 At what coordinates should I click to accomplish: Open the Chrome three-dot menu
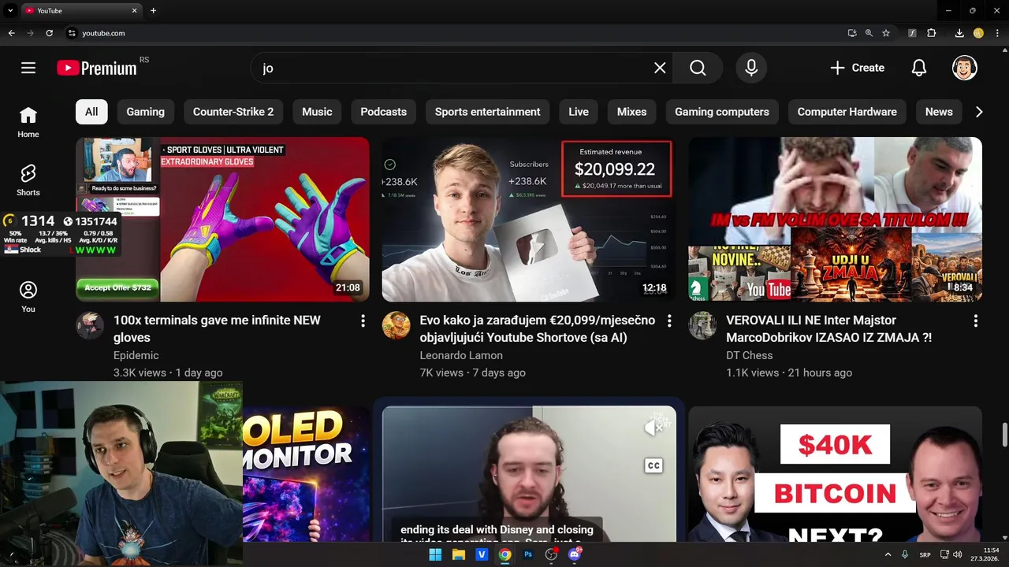coord(997,33)
